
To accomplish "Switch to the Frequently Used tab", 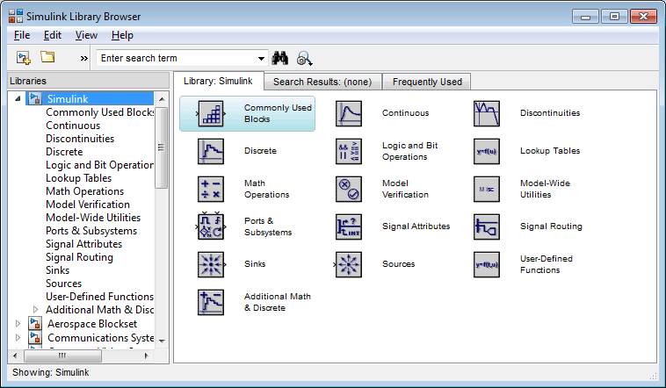I will (x=427, y=82).
